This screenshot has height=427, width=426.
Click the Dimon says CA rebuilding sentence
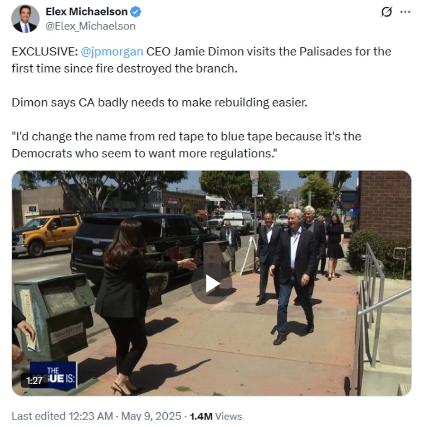point(159,103)
